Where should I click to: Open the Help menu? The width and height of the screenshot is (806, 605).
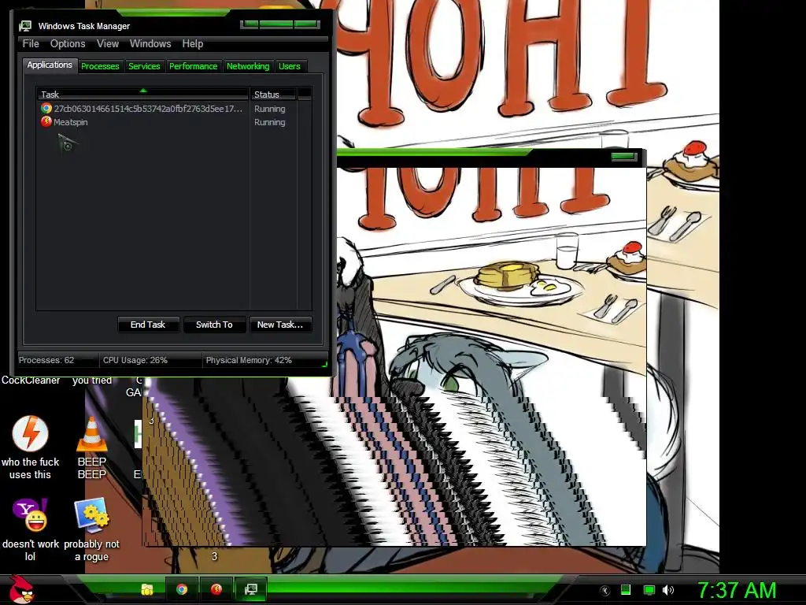pos(192,44)
